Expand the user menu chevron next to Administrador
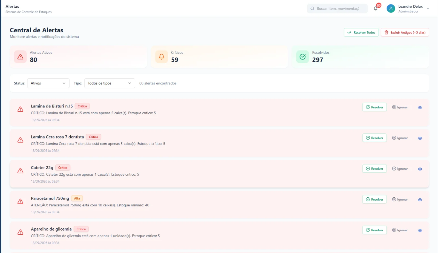 pos(428,8)
